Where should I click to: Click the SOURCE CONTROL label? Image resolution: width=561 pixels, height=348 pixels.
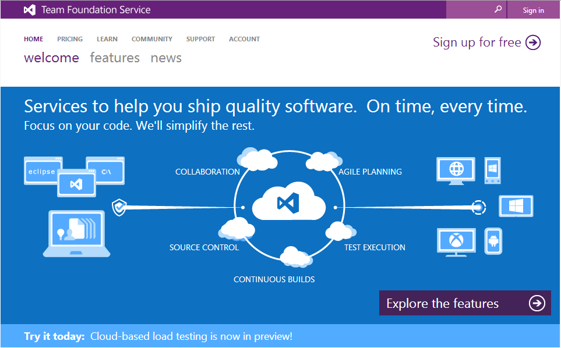point(204,247)
